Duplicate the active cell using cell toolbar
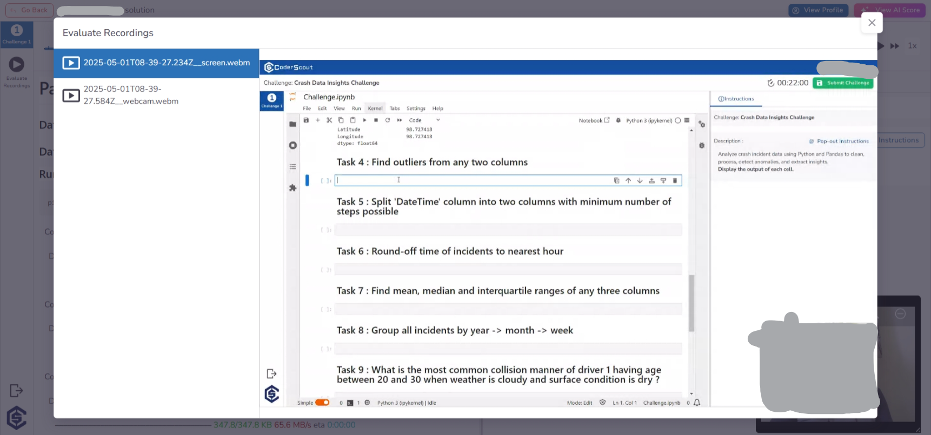This screenshot has width=931, height=435. point(616,181)
